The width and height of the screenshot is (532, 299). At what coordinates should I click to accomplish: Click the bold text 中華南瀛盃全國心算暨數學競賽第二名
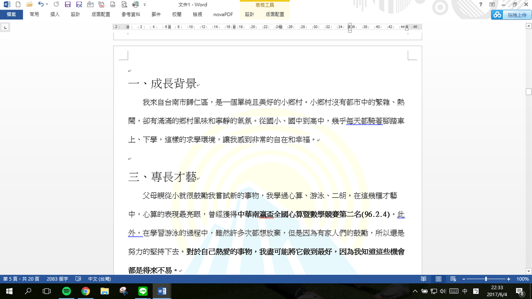(x=299, y=214)
